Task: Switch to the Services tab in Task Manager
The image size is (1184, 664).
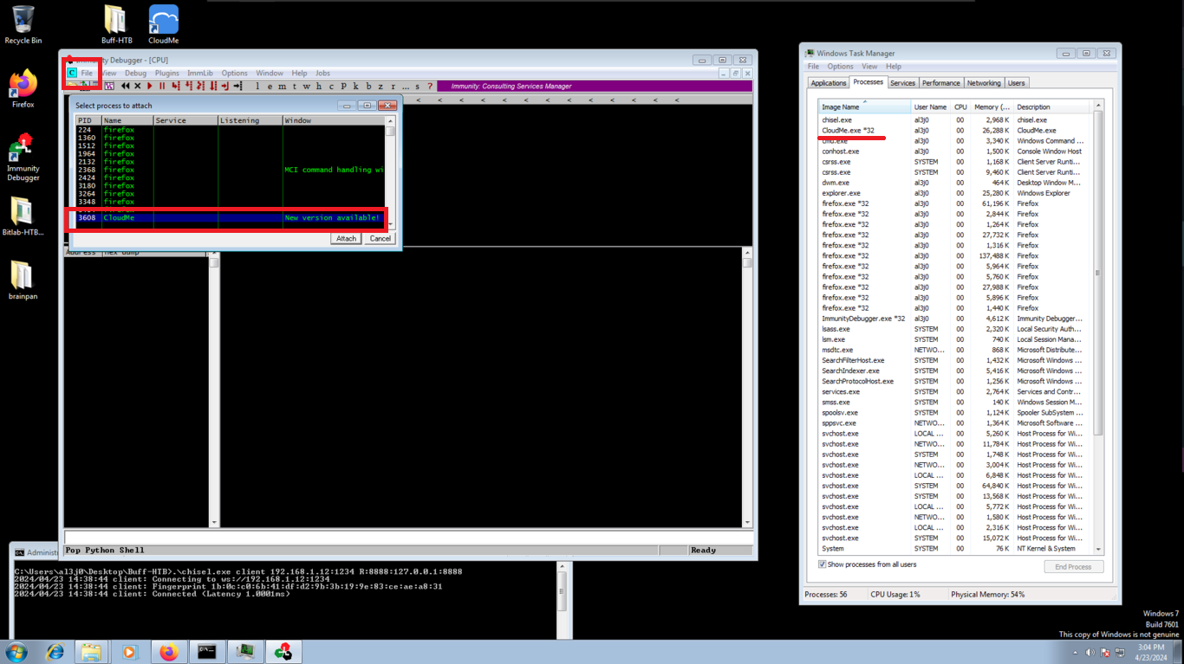Action: click(x=902, y=83)
